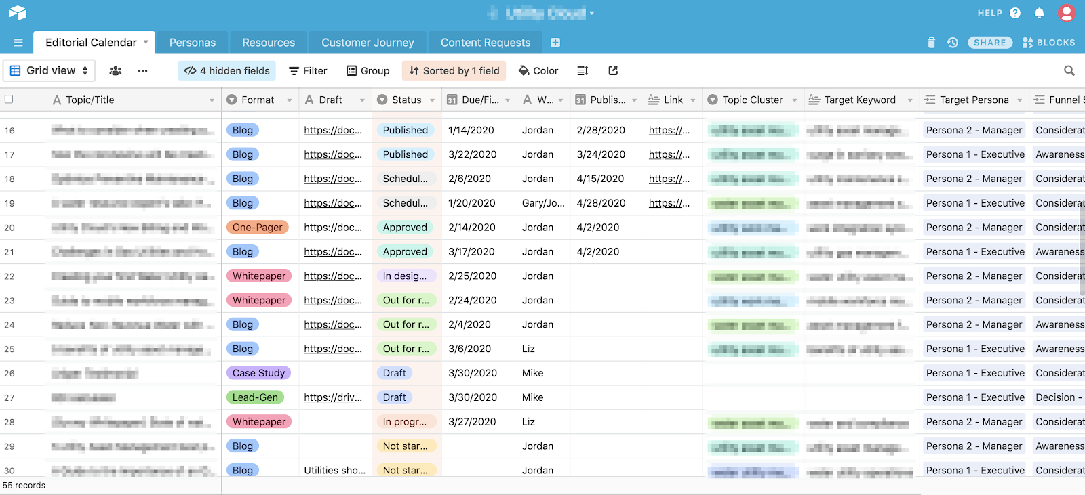
Task: Open the notifications bell
Action: tap(1039, 13)
